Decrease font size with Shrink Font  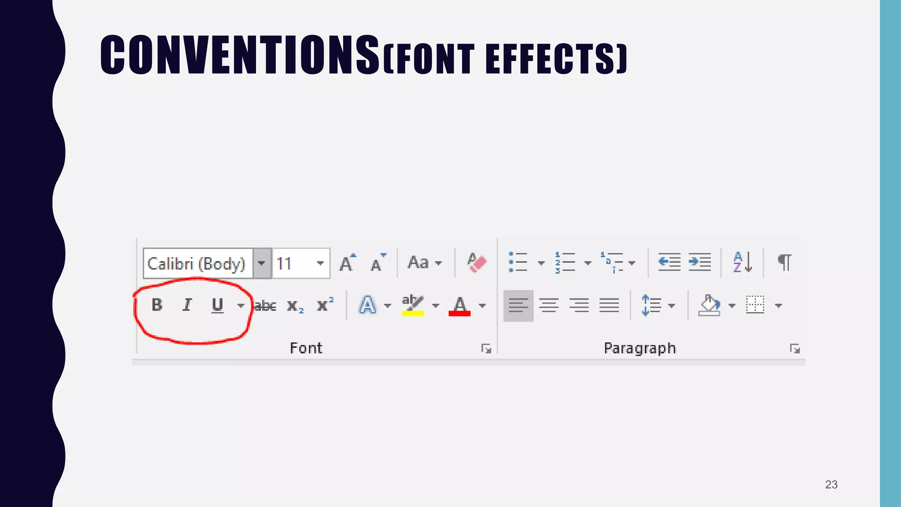(x=378, y=263)
